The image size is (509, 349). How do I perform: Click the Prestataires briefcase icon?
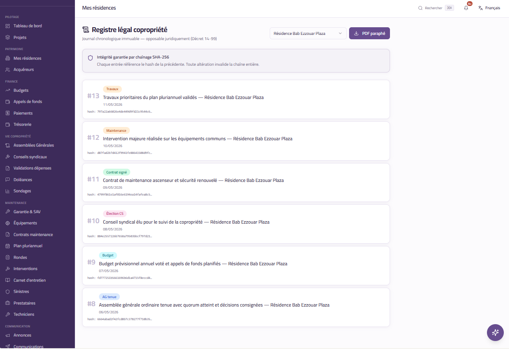(x=8, y=303)
